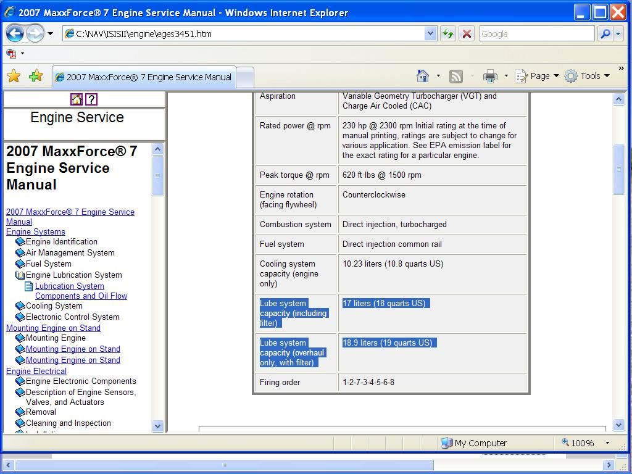Click the browser Home toolbar icon
The image size is (632, 474).
[x=423, y=76]
